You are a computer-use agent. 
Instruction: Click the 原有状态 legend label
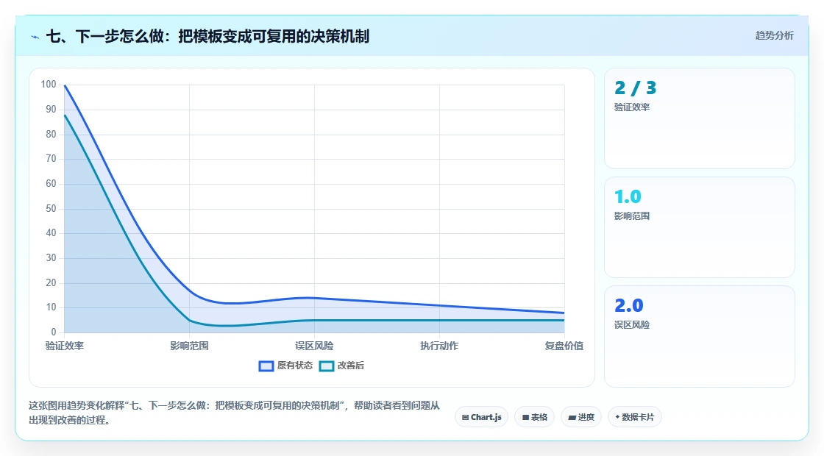295,366
